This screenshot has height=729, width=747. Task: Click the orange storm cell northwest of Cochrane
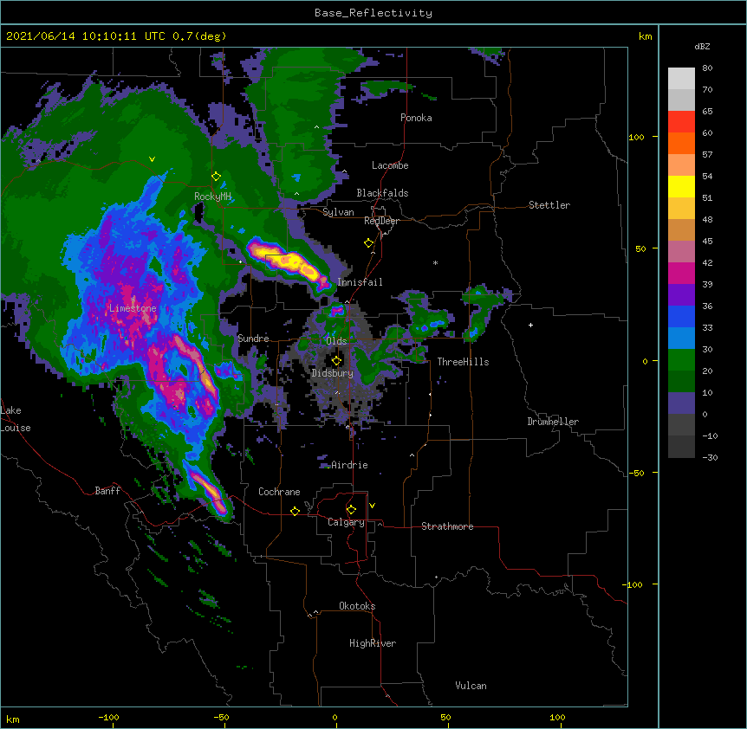(208, 491)
